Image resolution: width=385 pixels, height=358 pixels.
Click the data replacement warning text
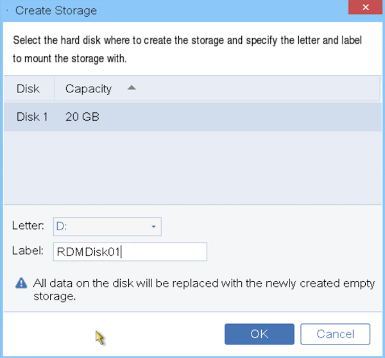tap(204, 290)
